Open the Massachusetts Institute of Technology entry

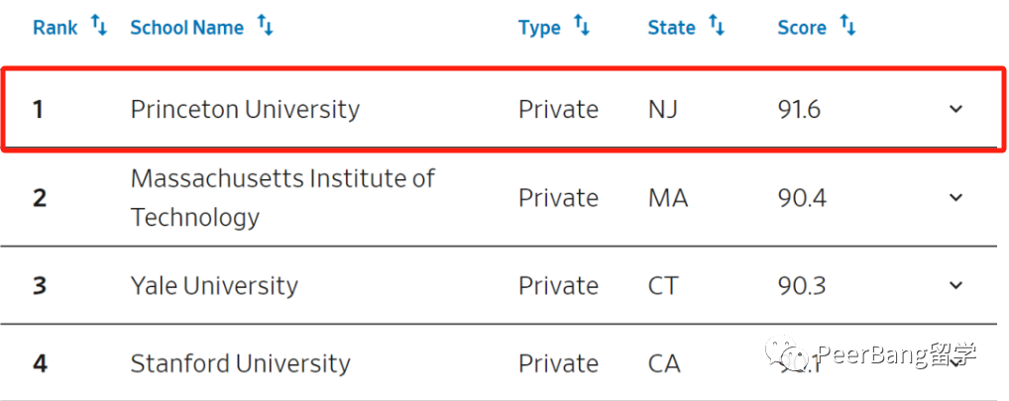click(283, 197)
